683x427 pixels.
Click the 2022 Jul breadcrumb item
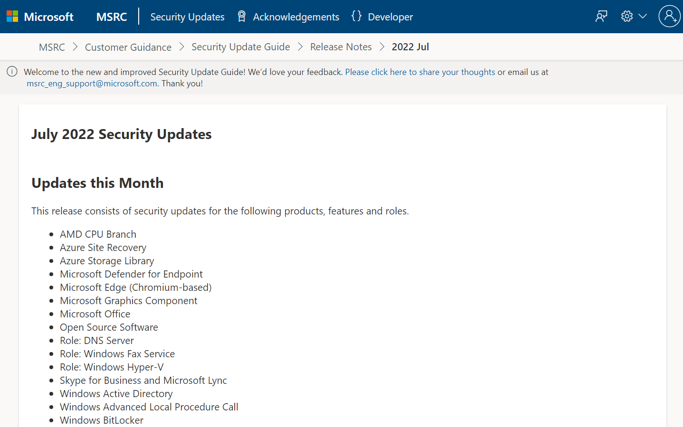[x=410, y=47]
